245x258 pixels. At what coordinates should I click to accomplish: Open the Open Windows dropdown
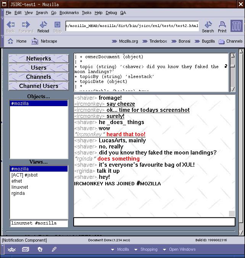(x=179, y=250)
